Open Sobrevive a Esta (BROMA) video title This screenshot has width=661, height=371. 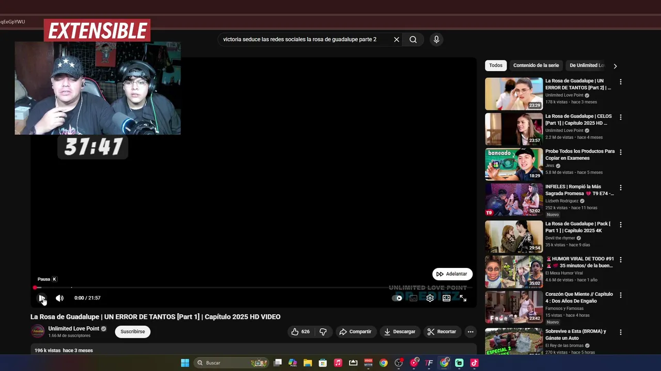click(576, 334)
